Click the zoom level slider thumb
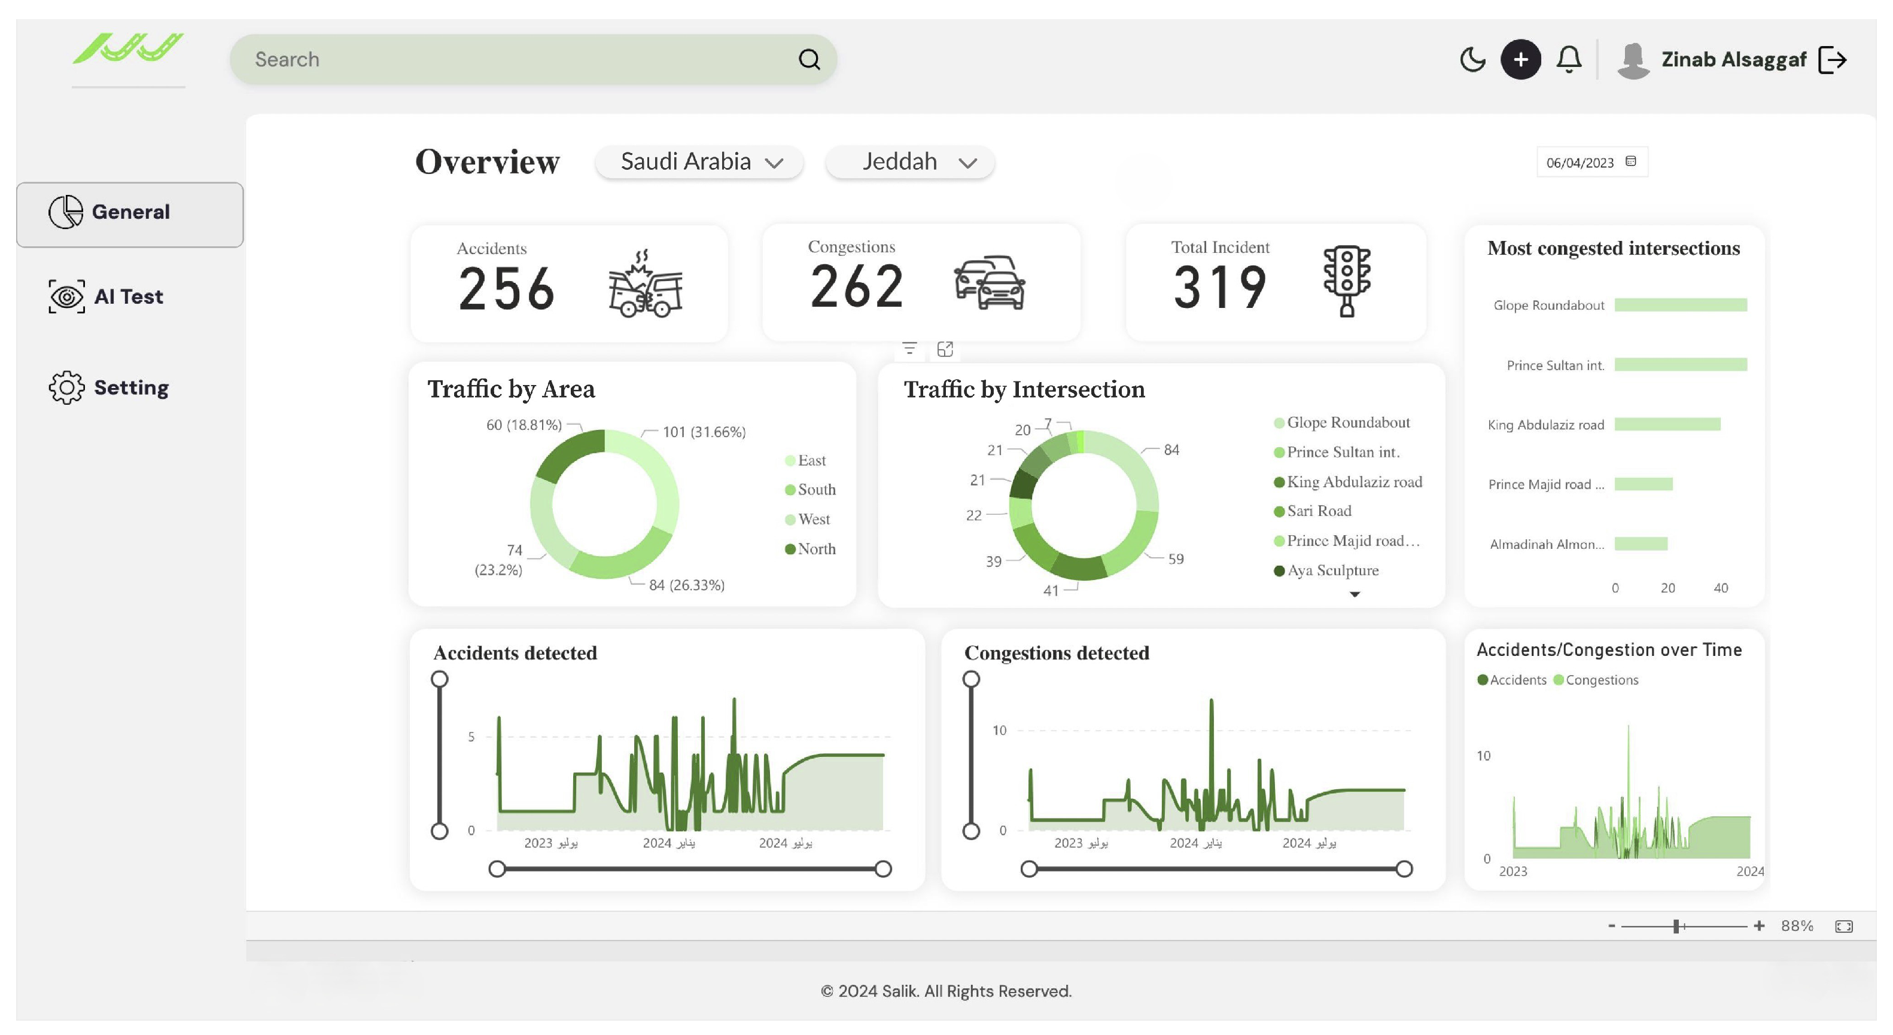 (x=1676, y=926)
